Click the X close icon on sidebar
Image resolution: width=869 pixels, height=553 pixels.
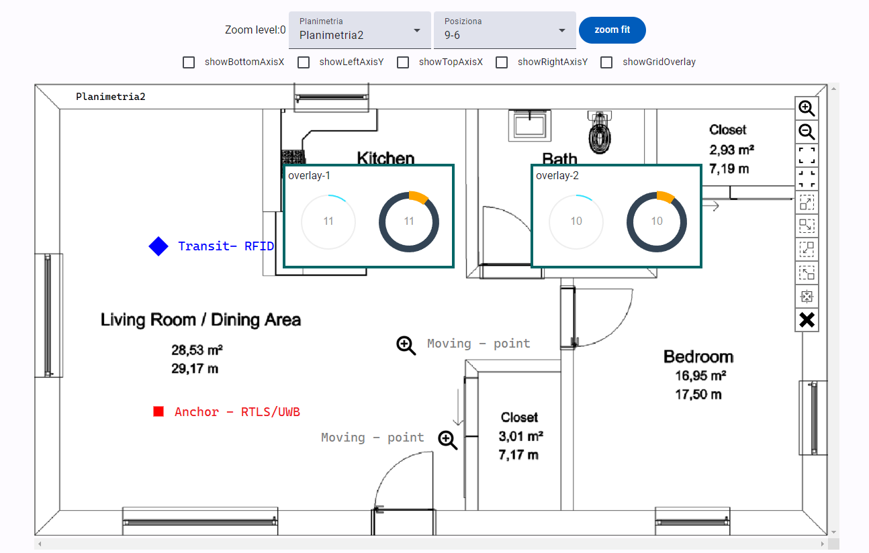tap(806, 320)
